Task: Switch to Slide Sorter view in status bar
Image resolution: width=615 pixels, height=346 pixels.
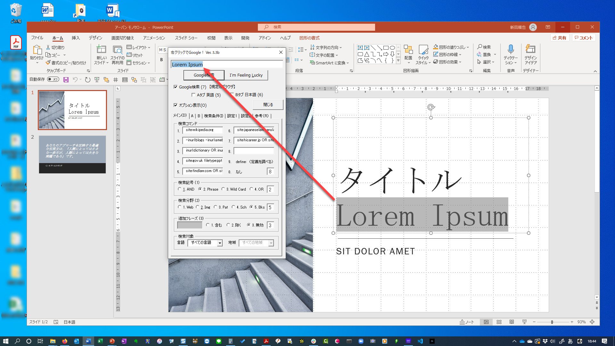Action: click(499, 322)
